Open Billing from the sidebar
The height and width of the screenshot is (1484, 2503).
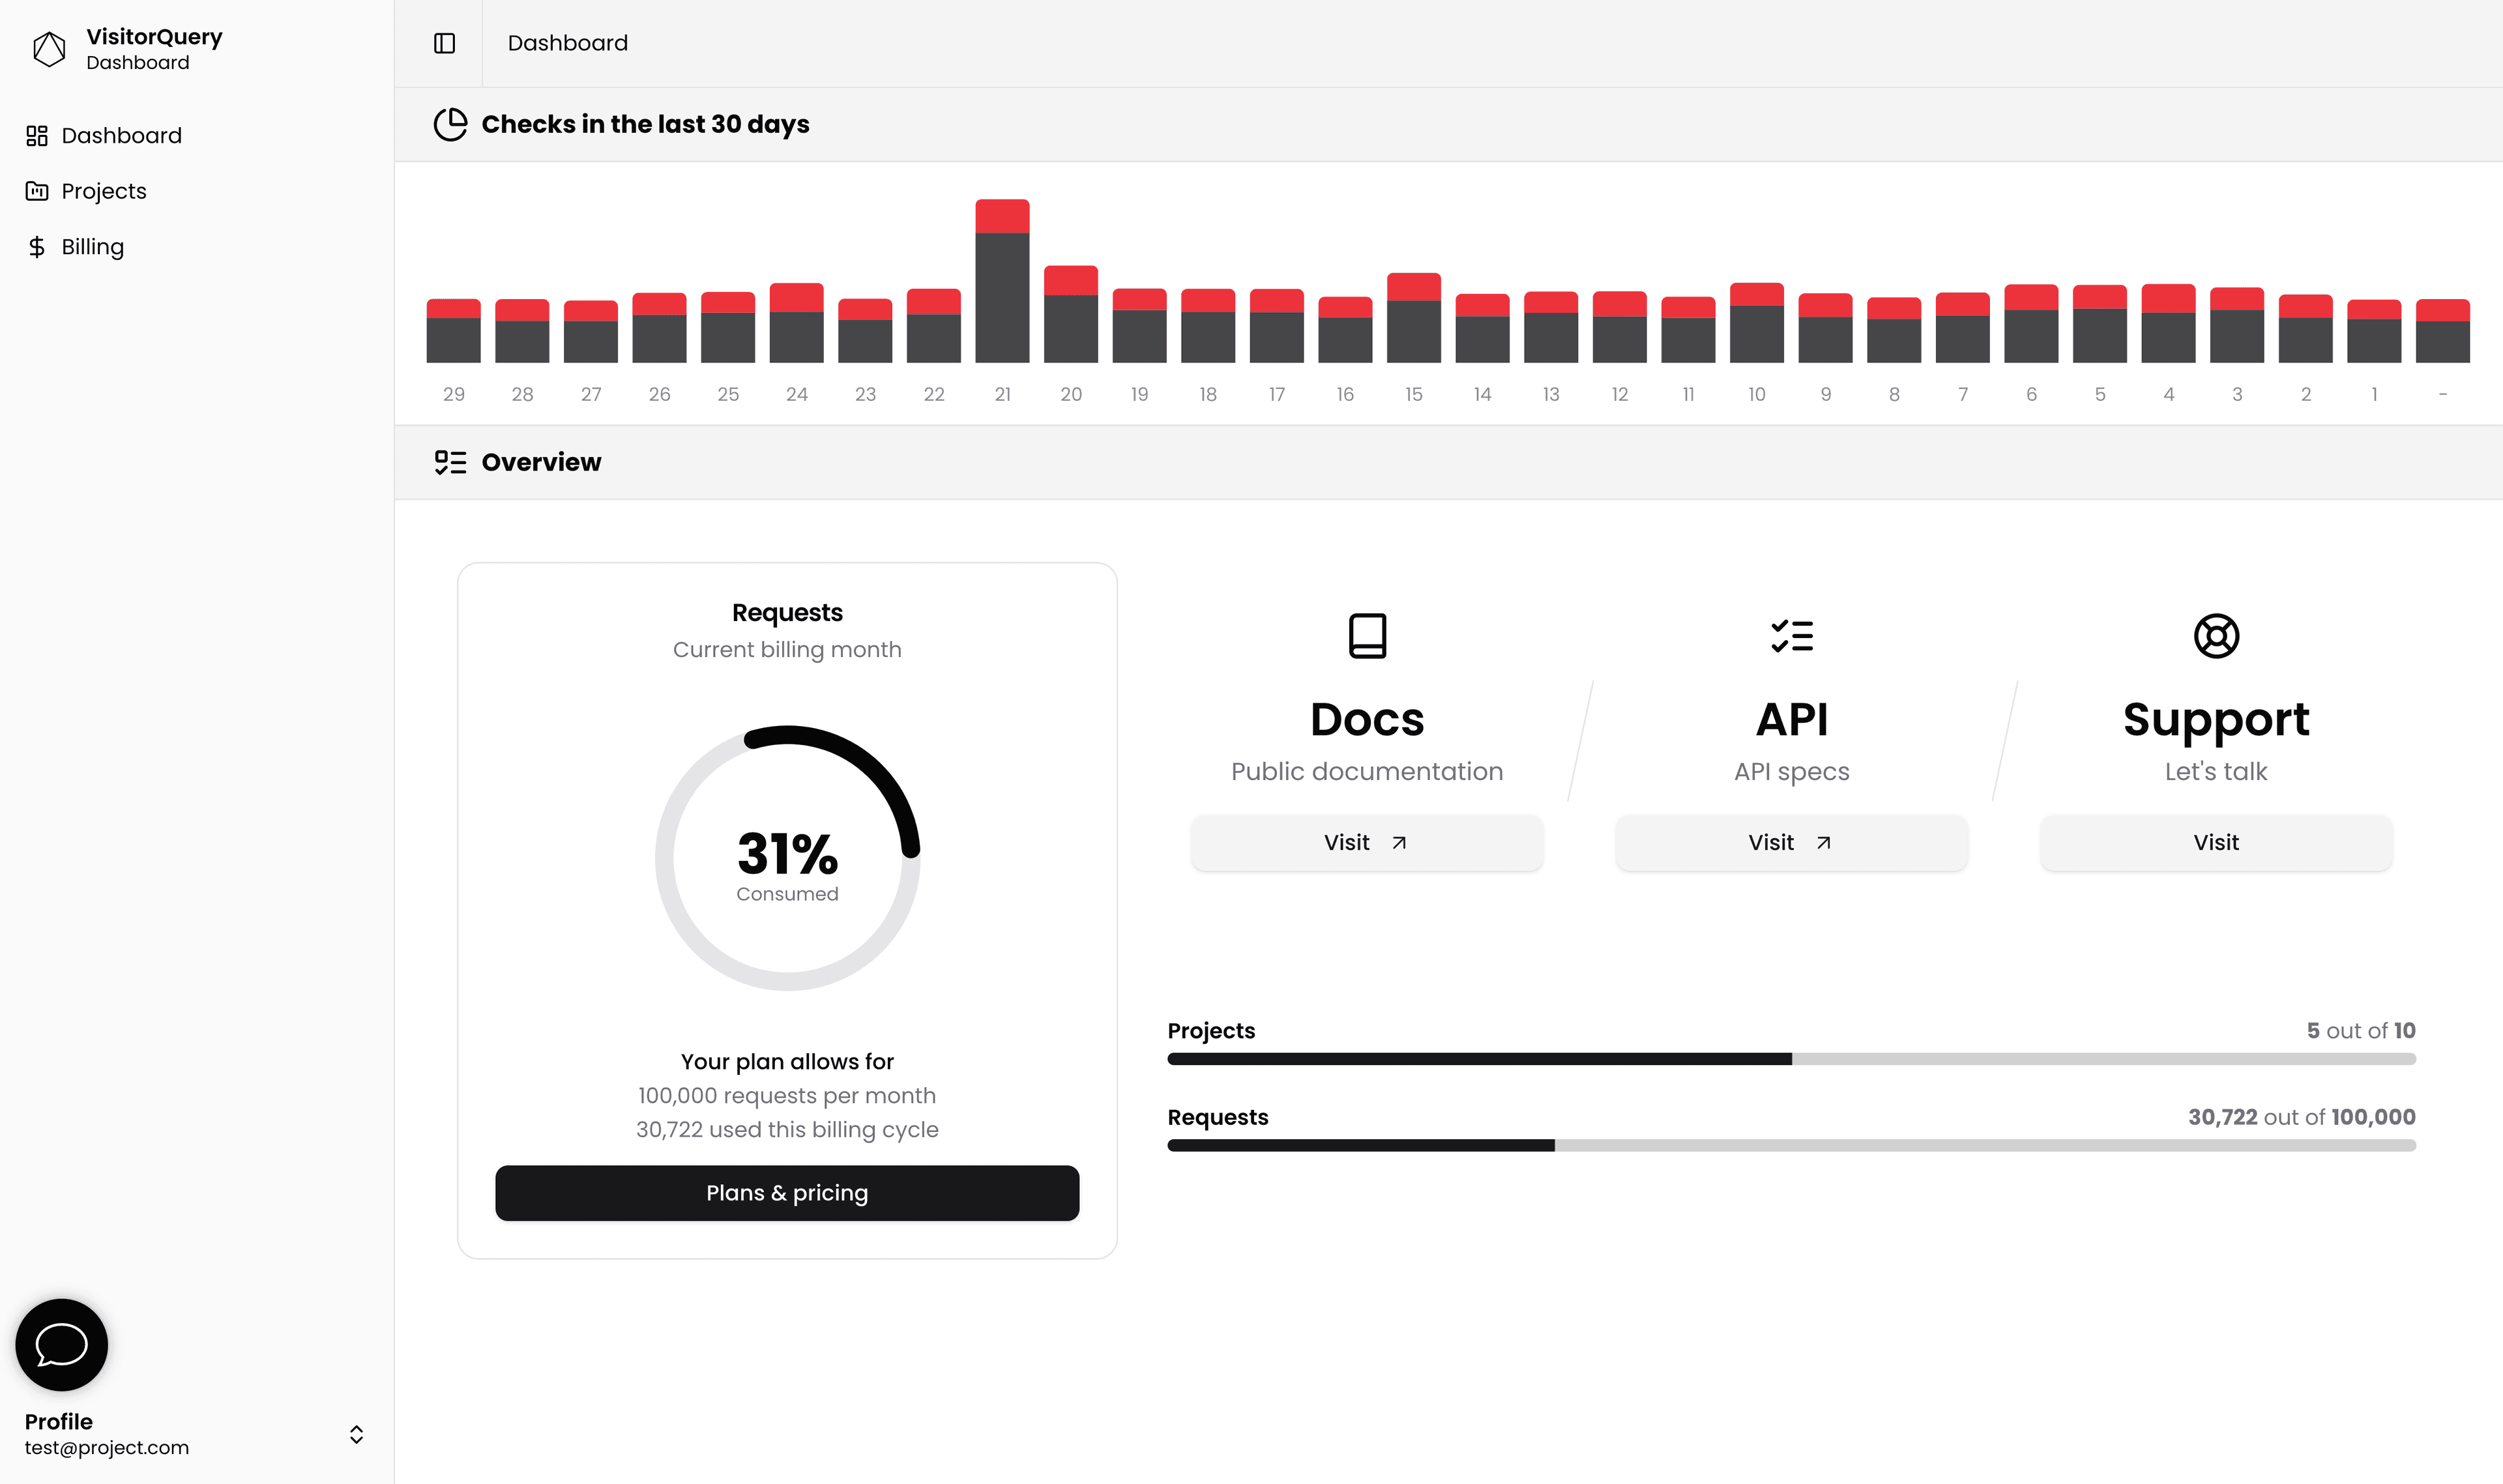[91, 245]
